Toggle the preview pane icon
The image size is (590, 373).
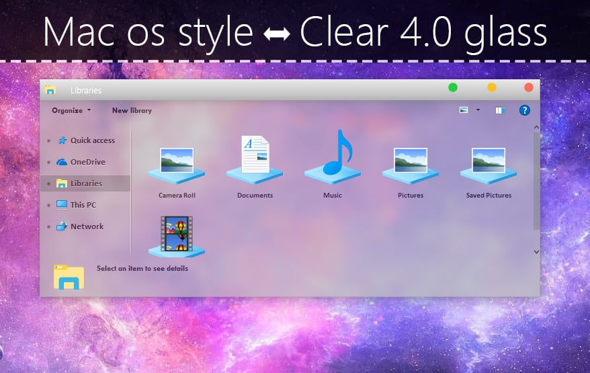tap(500, 110)
